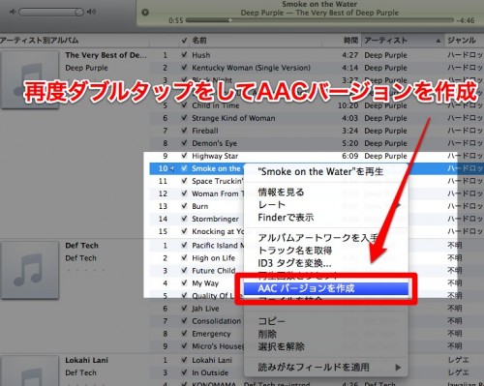The height and width of the screenshot is (386, 484).
Task: Click the volume high speaker icon
Action: [x=92, y=12]
